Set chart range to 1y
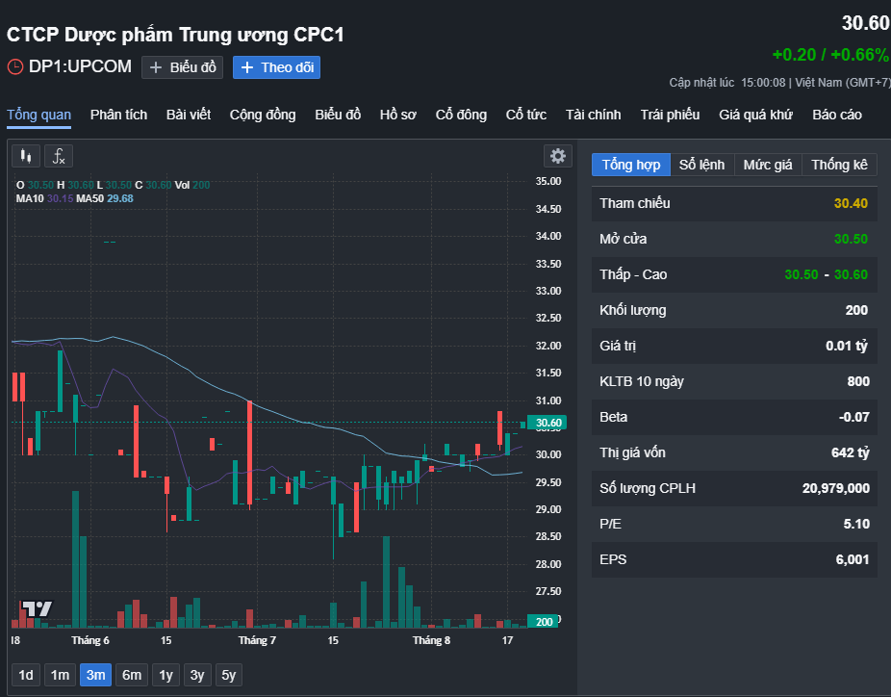891x697 pixels. (165, 675)
